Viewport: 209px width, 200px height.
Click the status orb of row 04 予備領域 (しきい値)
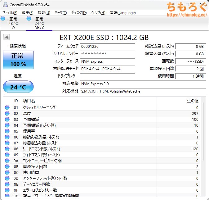7,125
